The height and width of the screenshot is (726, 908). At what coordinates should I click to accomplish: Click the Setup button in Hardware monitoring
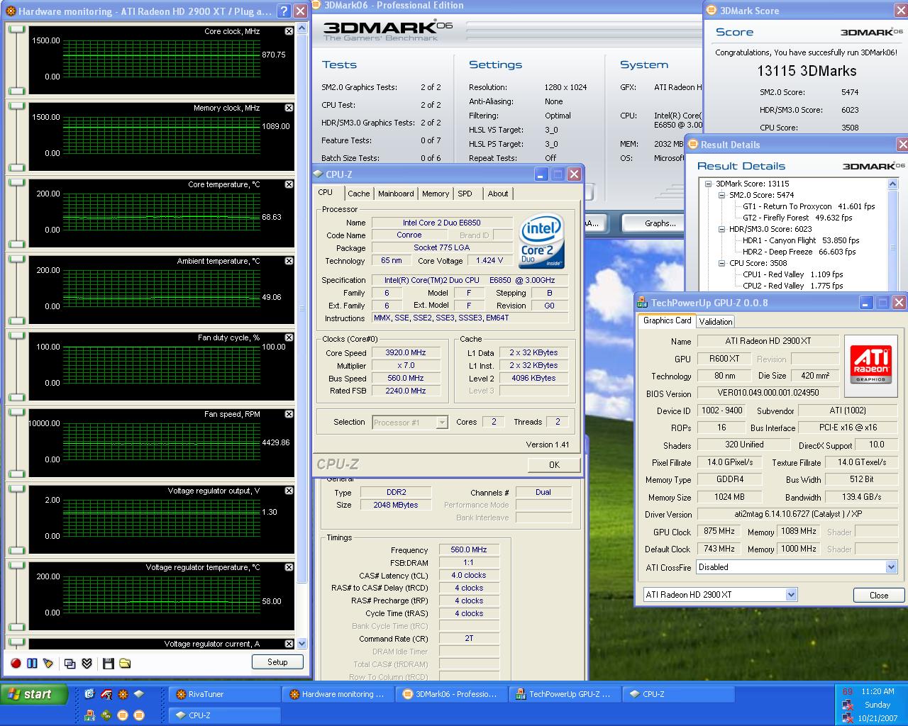click(277, 662)
